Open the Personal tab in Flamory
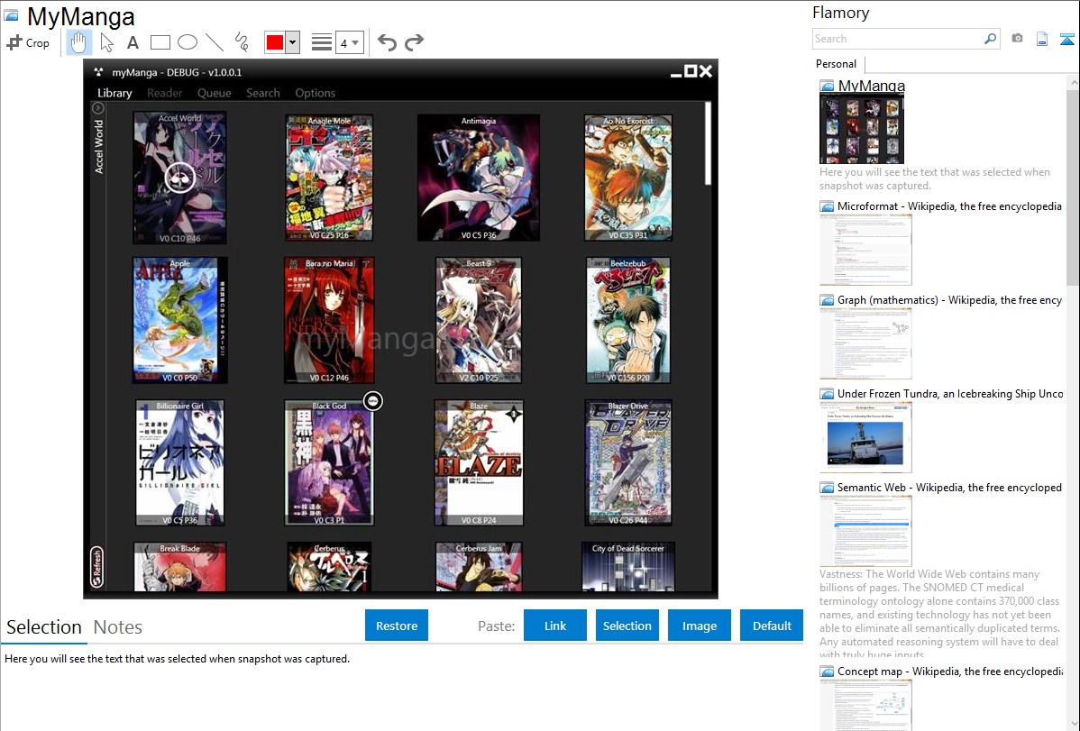 (836, 64)
